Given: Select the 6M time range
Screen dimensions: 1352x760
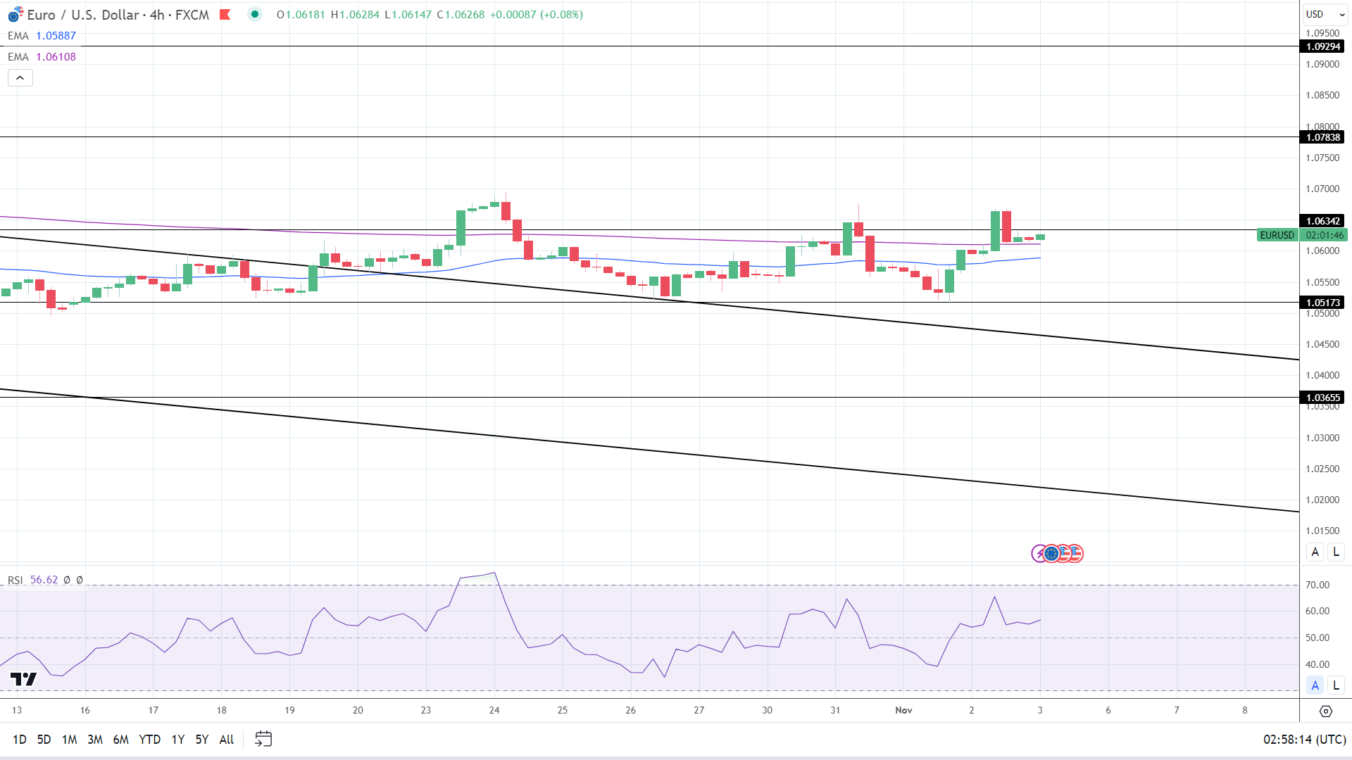Looking at the screenshot, I should pyautogui.click(x=121, y=740).
